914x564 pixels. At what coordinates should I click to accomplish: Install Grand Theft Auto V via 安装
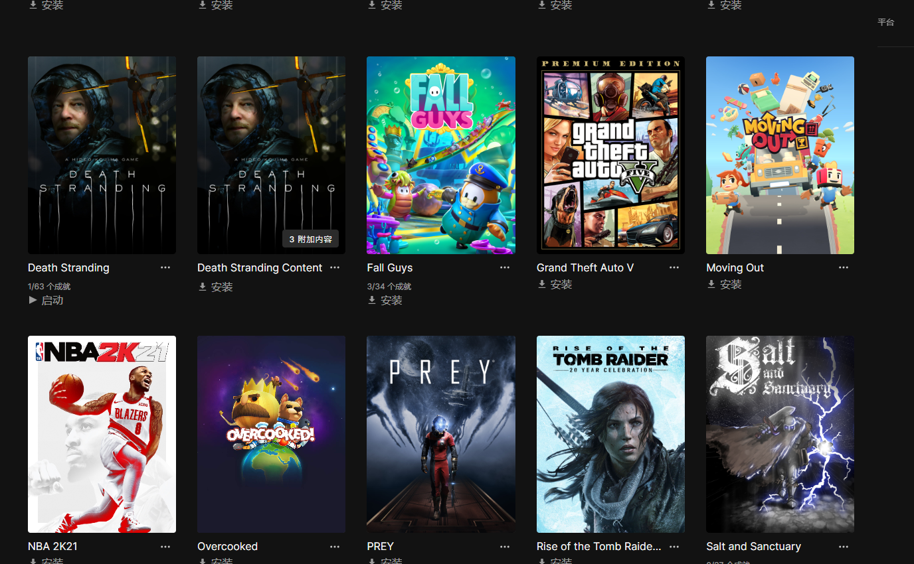click(555, 284)
